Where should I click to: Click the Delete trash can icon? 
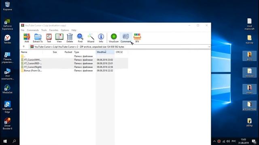[70, 38]
